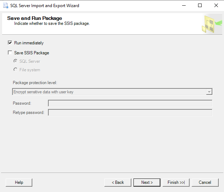
Task: Cancel the wizard
Action: tap(205, 182)
